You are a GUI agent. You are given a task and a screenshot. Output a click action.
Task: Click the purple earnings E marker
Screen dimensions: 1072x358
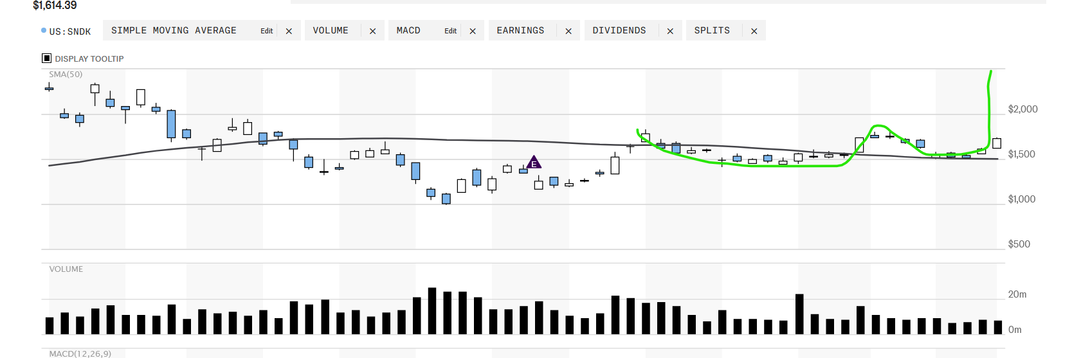tap(534, 162)
